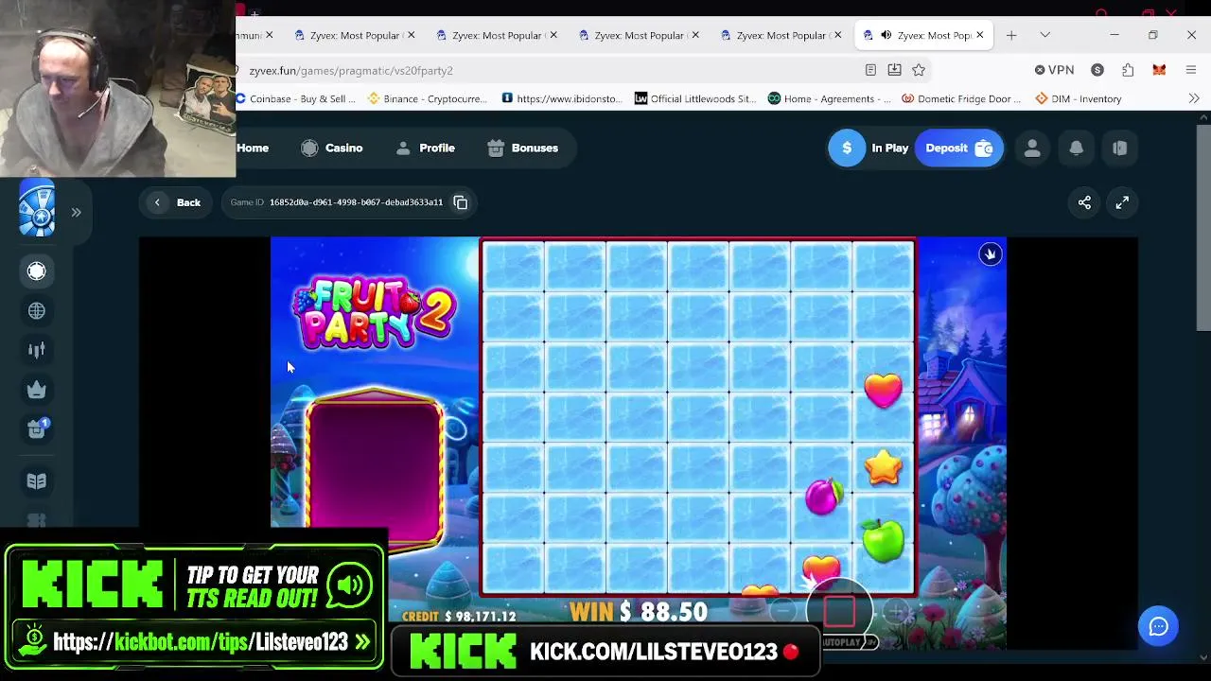The width and height of the screenshot is (1211, 681).
Task: Click the install/download icon in address bar
Action: 894,70
